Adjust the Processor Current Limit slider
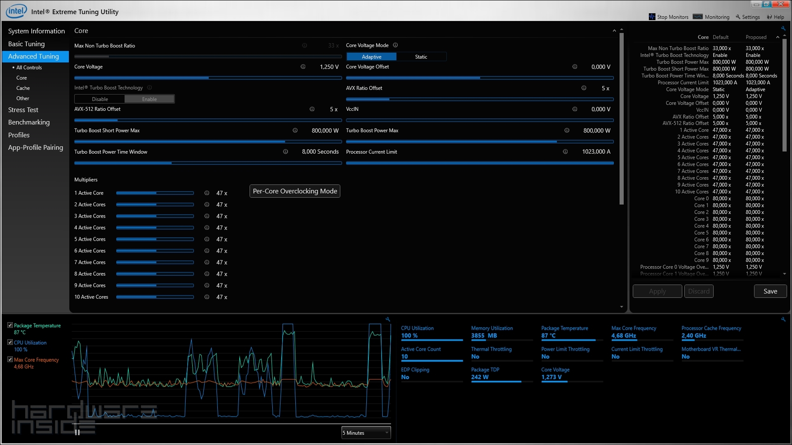792x445 pixels. point(480,163)
